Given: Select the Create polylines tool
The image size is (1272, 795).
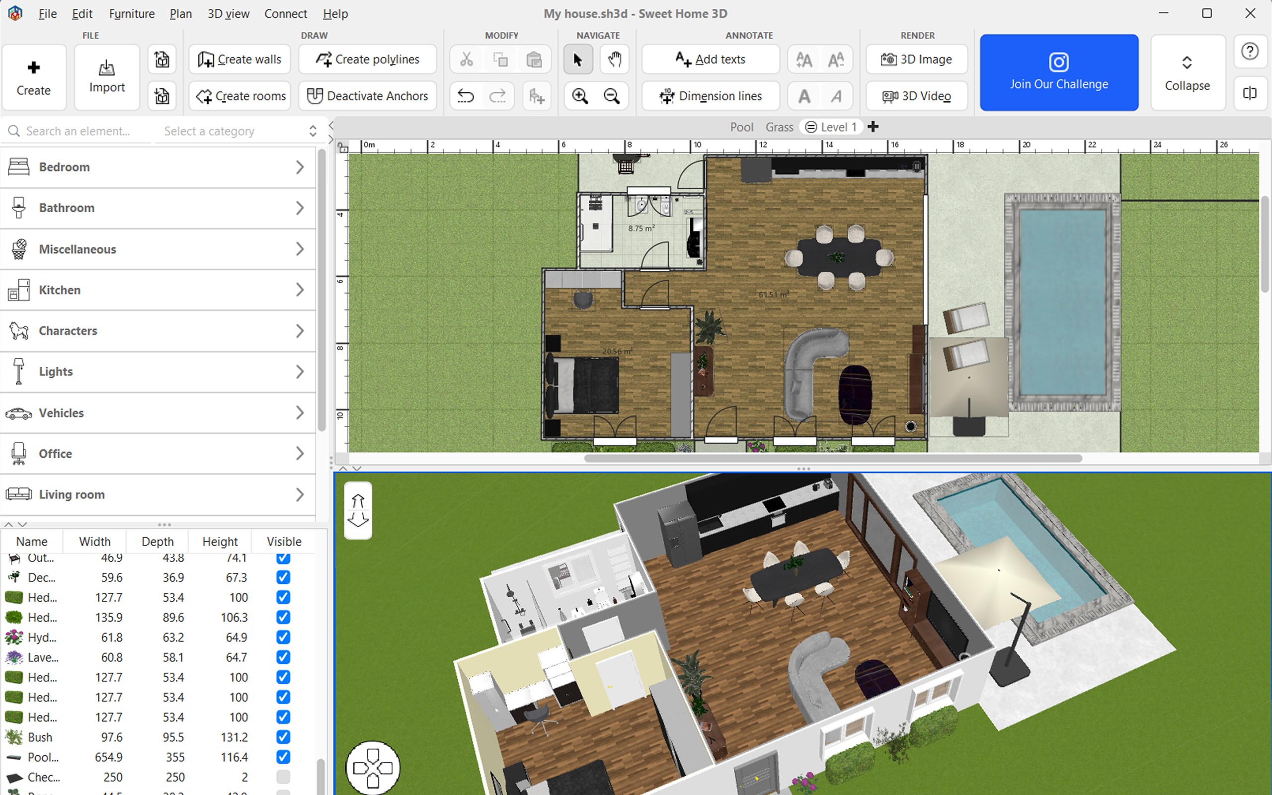Looking at the screenshot, I should point(367,59).
